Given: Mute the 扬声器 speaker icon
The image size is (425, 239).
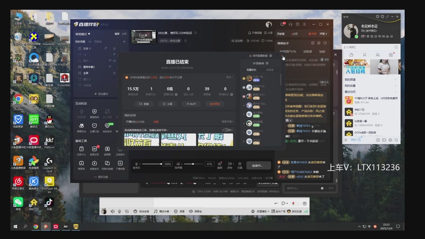Looking at the screenshot, I should click(178, 164).
